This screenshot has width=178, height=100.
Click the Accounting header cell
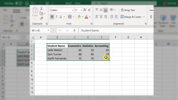pos(102,46)
